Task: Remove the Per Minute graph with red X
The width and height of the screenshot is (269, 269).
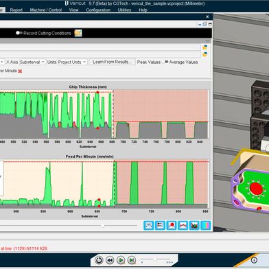Action: tap(20, 71)
